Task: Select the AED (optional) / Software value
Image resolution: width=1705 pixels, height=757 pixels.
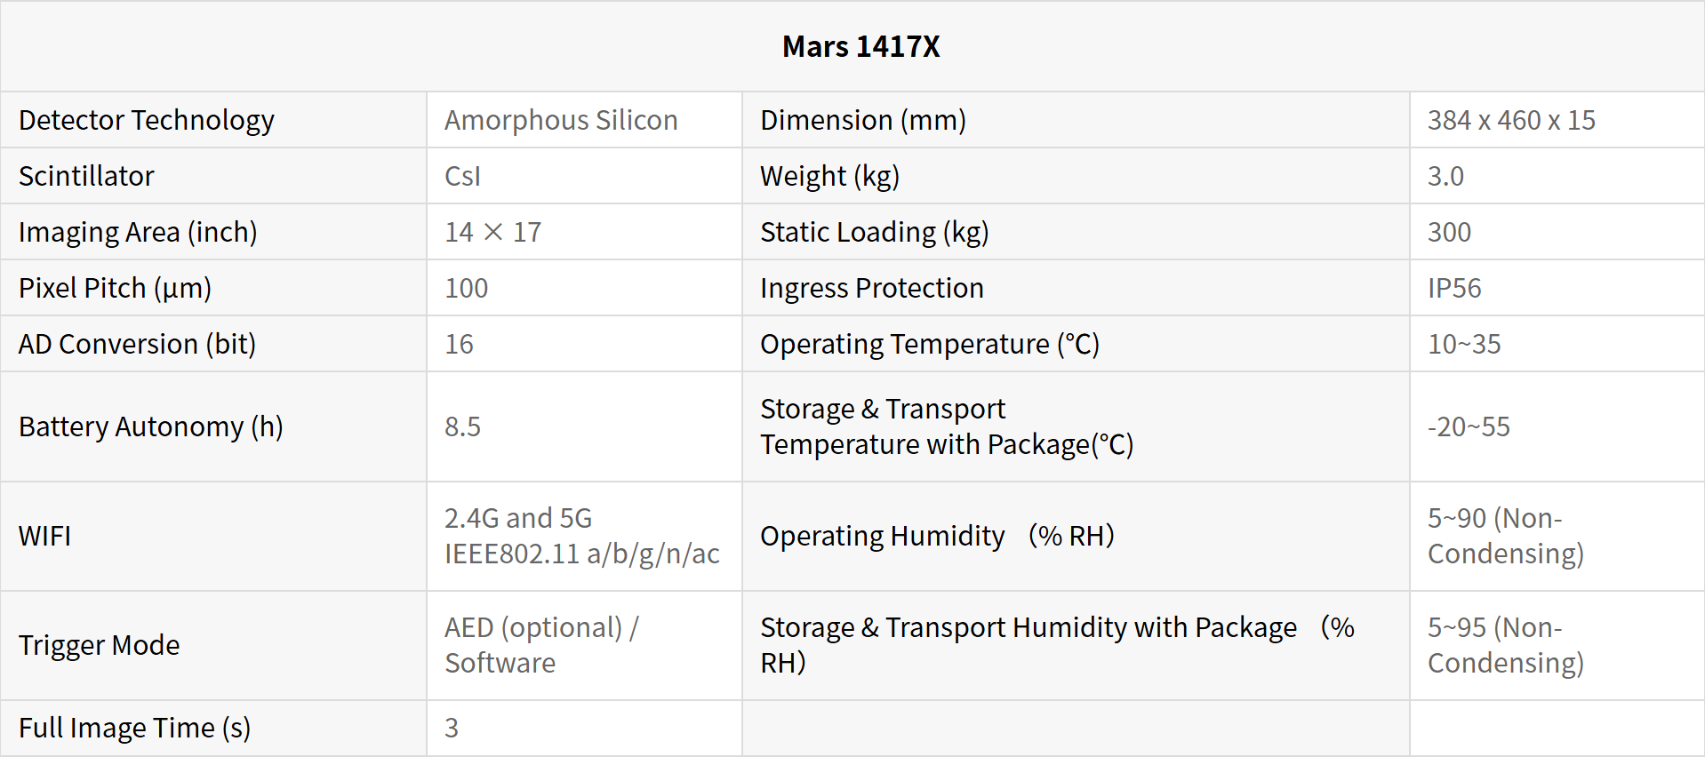Action: [540, 645]
